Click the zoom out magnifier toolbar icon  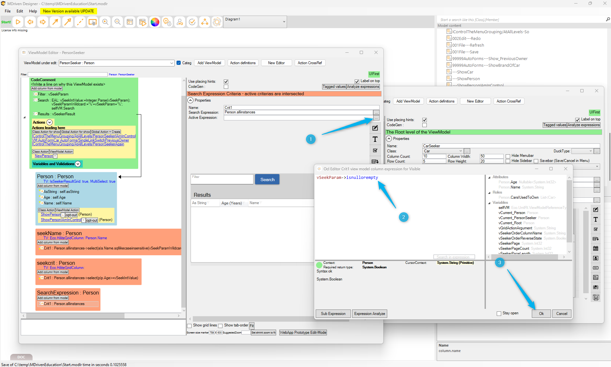(117, 22)
